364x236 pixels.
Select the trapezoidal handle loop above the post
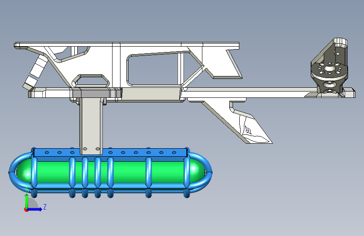[x=91, y=81]
